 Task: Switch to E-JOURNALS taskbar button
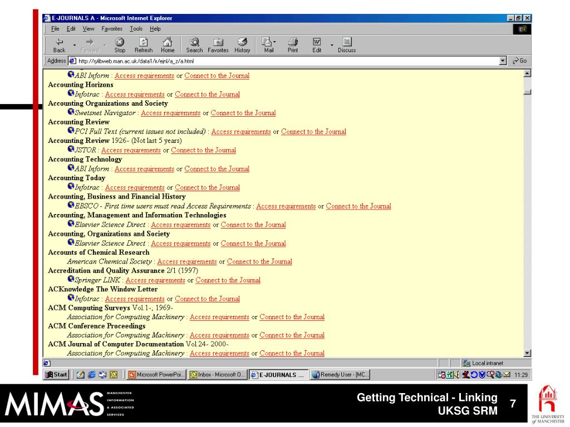279,374
